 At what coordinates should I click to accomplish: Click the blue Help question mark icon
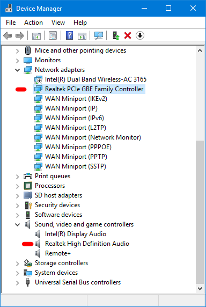point(69,36)
